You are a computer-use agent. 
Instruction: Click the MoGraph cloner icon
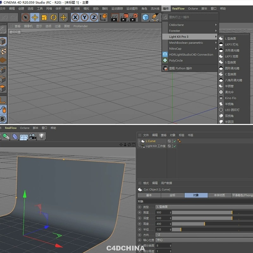tap(6, 137)
